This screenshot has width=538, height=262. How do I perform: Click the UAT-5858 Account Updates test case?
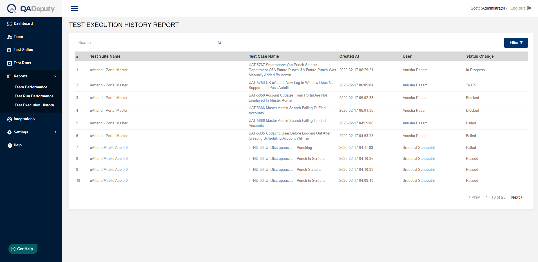point(288,98)
